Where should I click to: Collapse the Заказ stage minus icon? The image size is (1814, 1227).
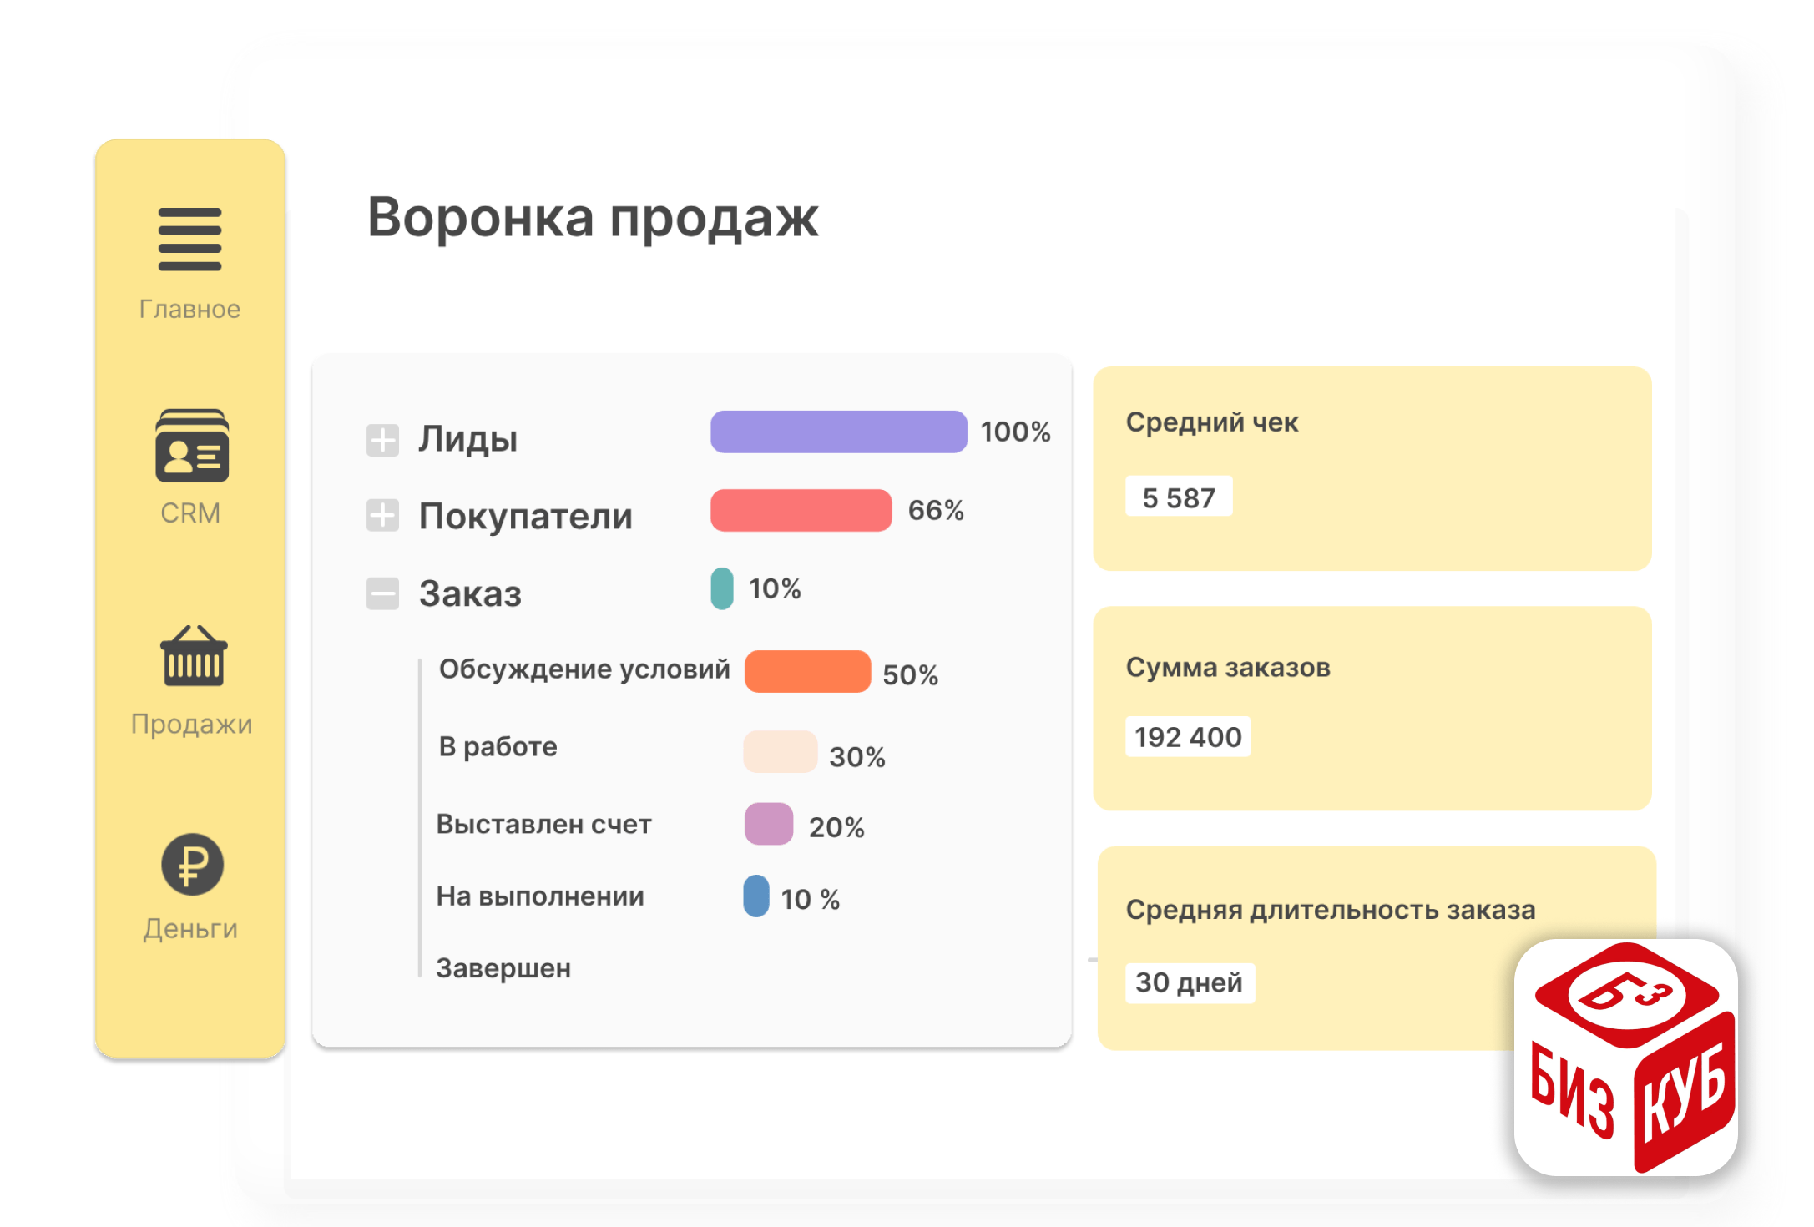pyautogui.click(x=382, y=593)
